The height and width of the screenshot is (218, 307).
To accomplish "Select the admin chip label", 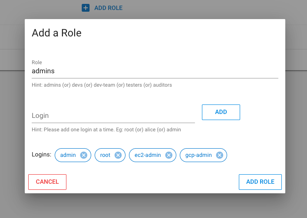I will click(x=68, y=155).
